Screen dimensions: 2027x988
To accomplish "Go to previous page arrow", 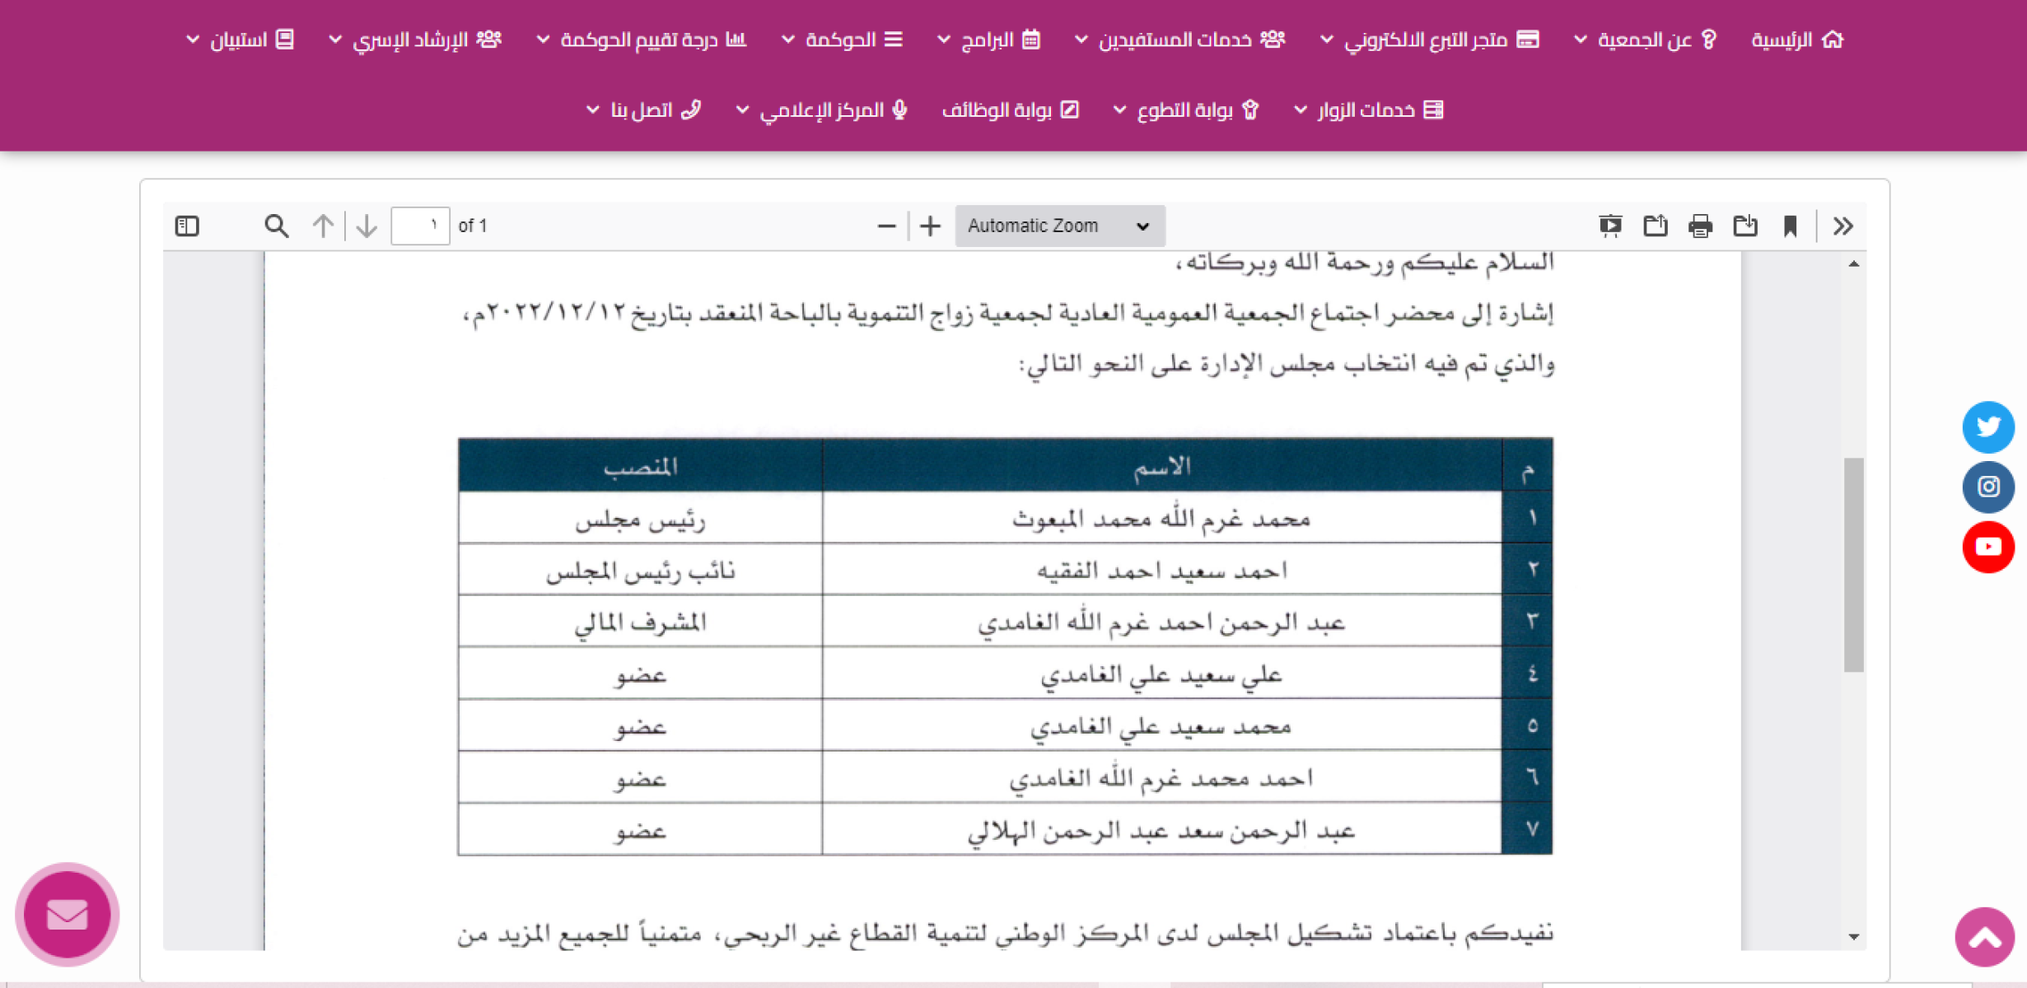I will 323,226.
